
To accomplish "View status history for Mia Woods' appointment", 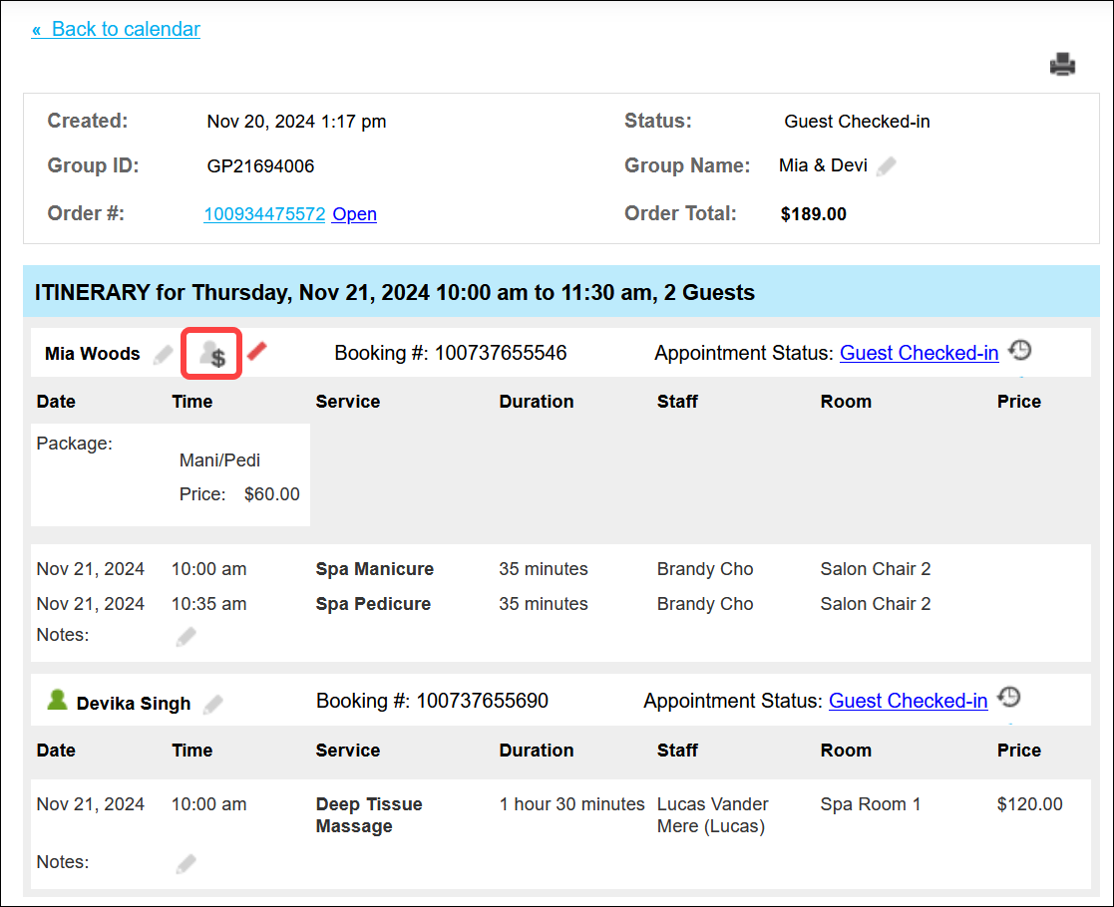I will point(1020,350).
